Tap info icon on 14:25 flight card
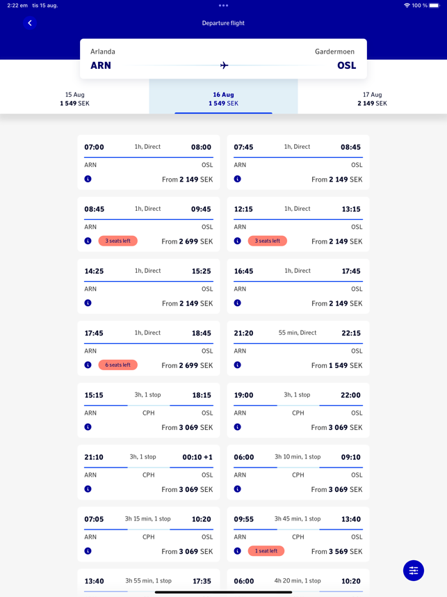 88,303
